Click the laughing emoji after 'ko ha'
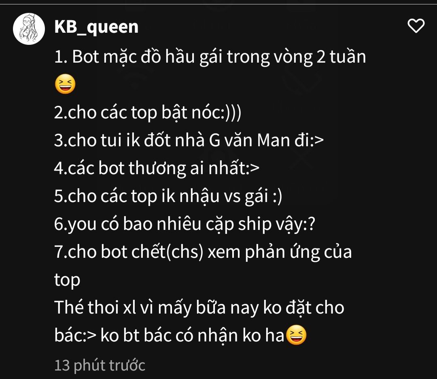The width and height of the screenshot is (437, 379). [296, 335]
